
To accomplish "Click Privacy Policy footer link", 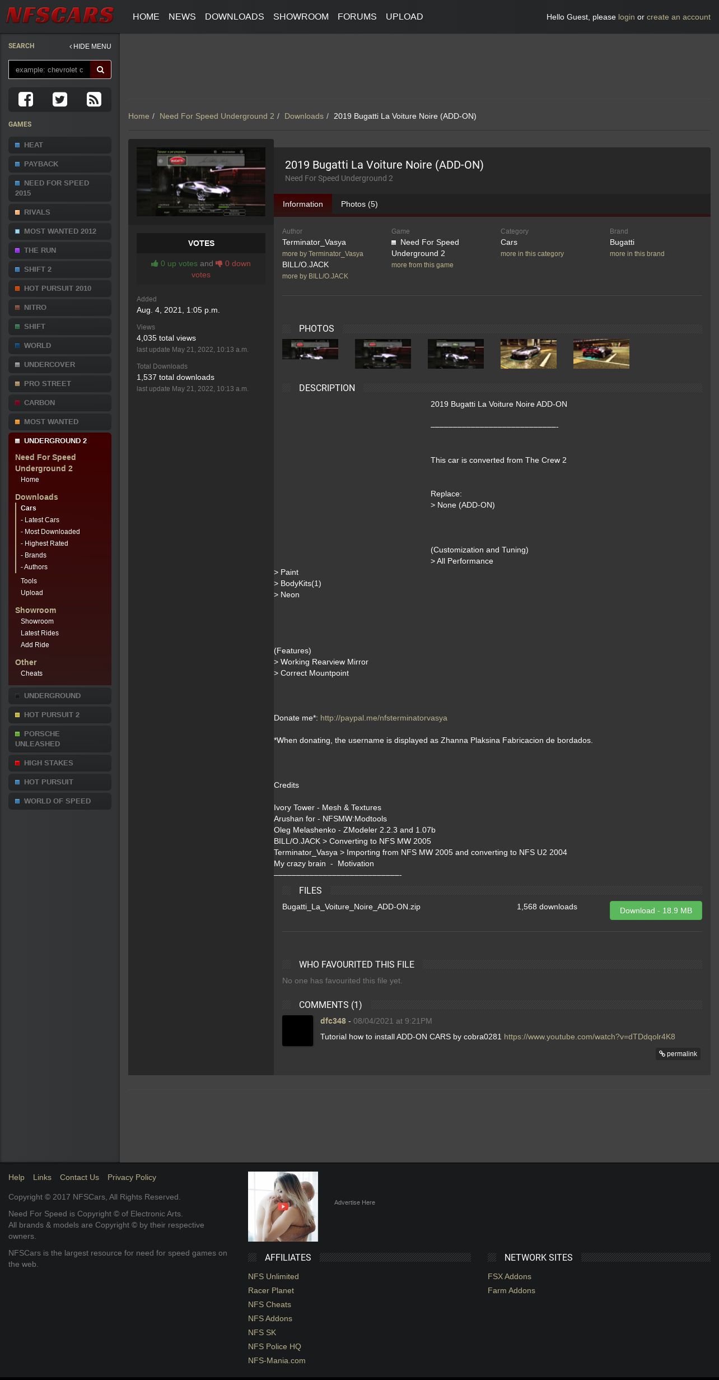I will pos(132,1177).
